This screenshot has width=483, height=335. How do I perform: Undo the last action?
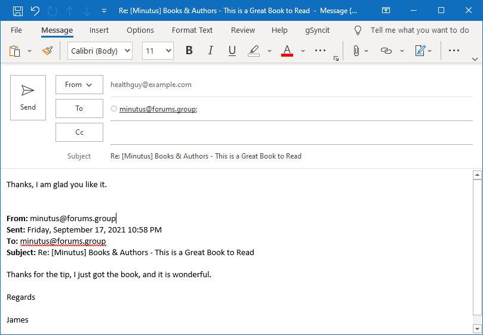point(35,11)
